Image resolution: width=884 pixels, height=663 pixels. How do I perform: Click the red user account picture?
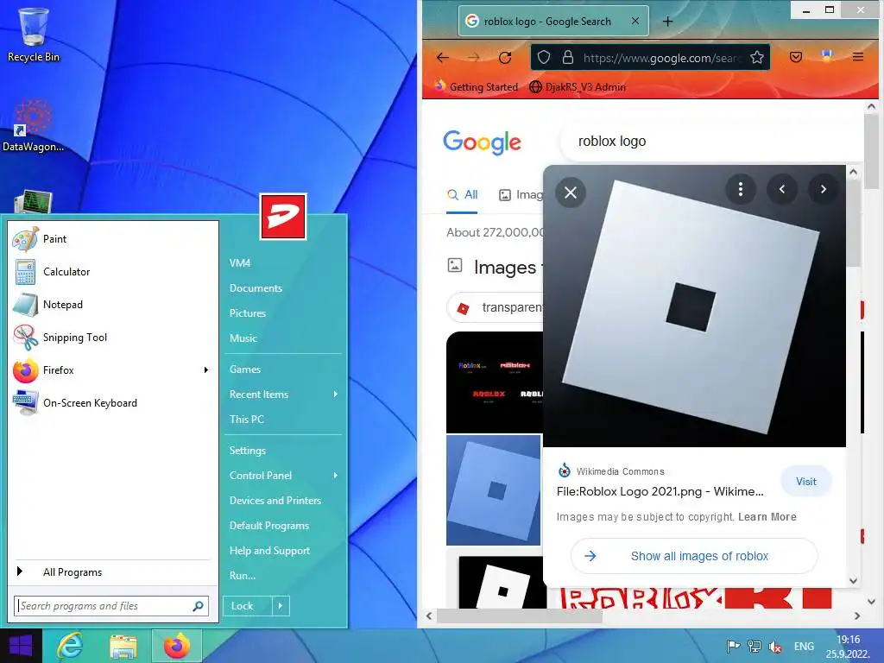[283, 217]
